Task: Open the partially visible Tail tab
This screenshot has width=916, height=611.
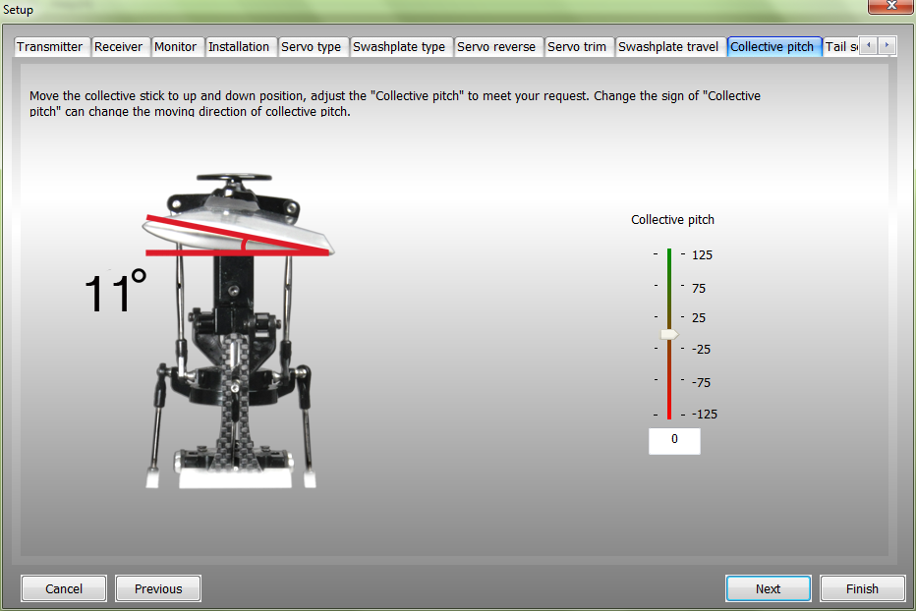Action: (840, 47)
